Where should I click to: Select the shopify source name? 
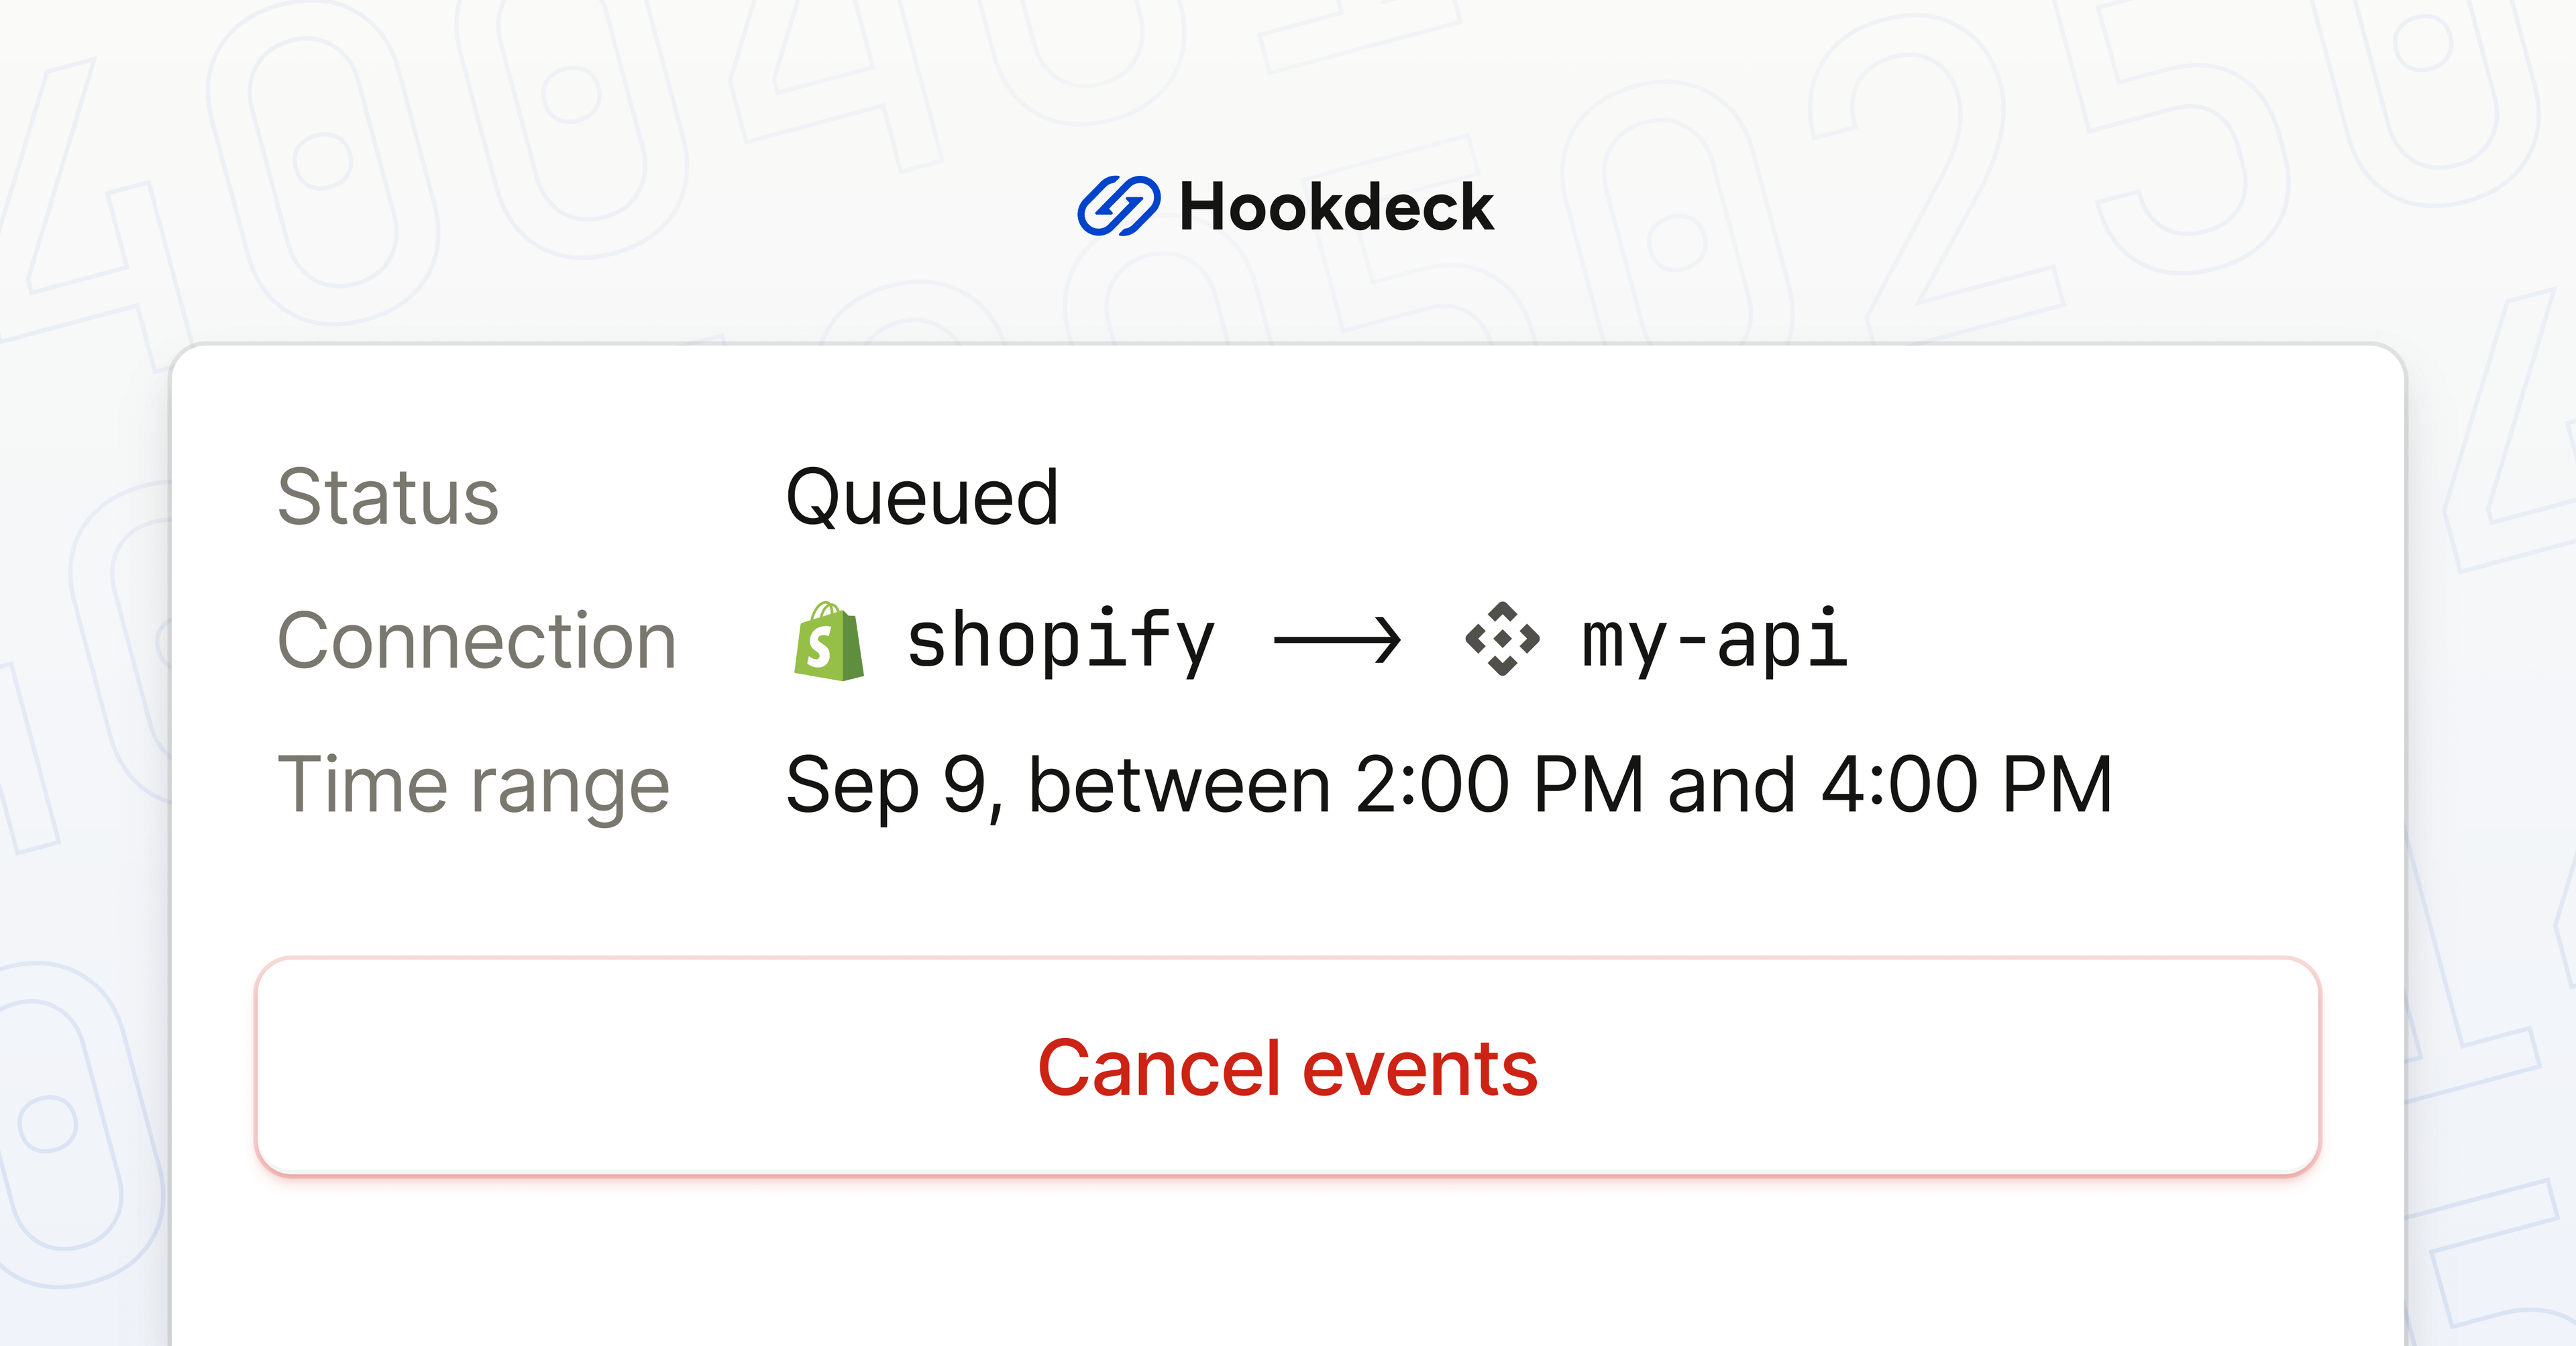tap(1060, 641)
